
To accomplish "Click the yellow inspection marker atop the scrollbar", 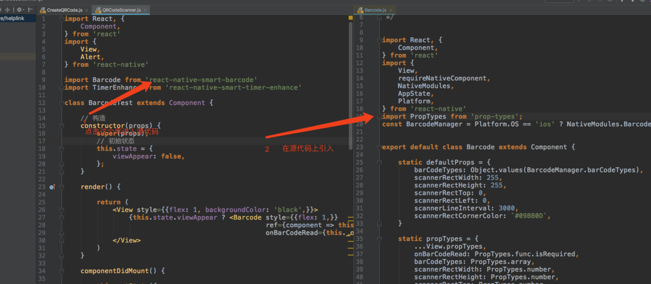I will point(351,18).
